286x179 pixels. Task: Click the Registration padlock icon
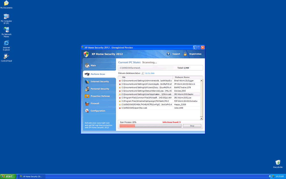pos(185,54)
